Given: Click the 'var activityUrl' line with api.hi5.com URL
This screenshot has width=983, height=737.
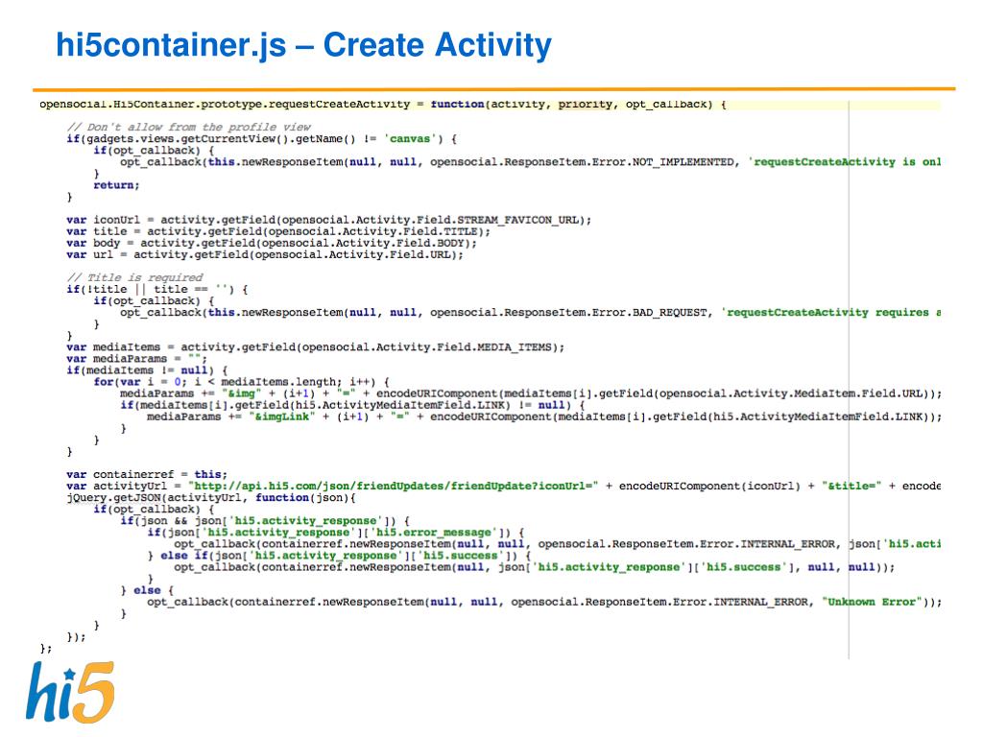Looking at the screenshot, I should pyautogui.click(x=503, y=486).
